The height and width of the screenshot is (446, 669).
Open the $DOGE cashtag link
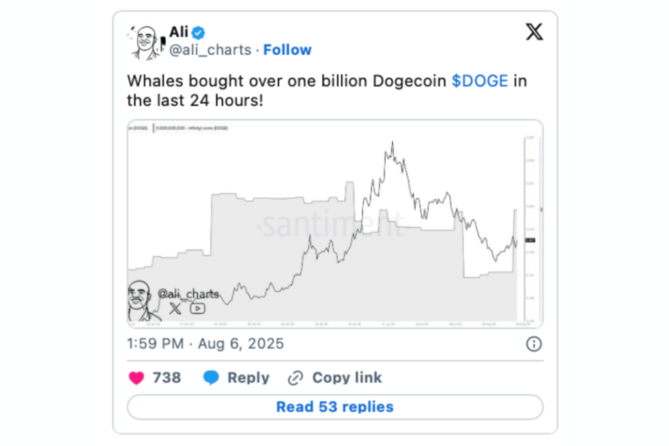pos(479,81)
